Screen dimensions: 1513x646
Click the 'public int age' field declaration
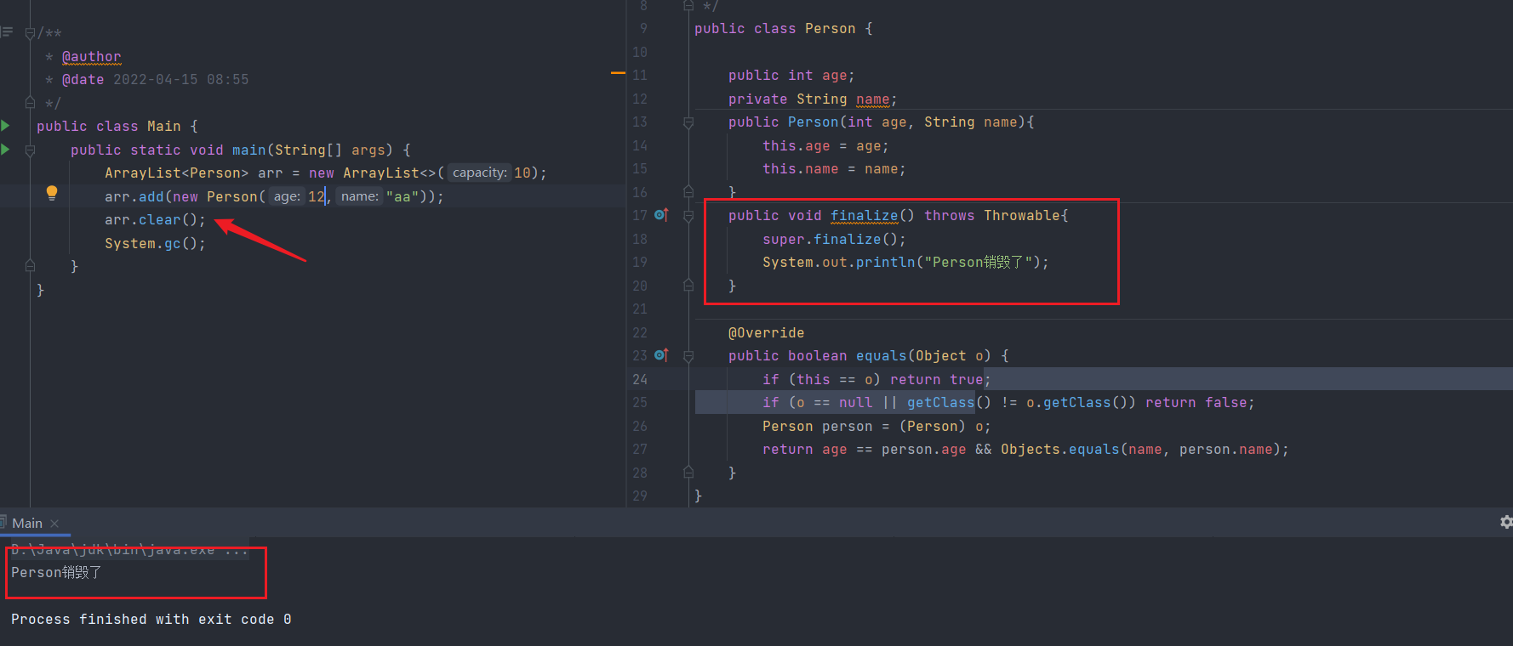[791, 76]
